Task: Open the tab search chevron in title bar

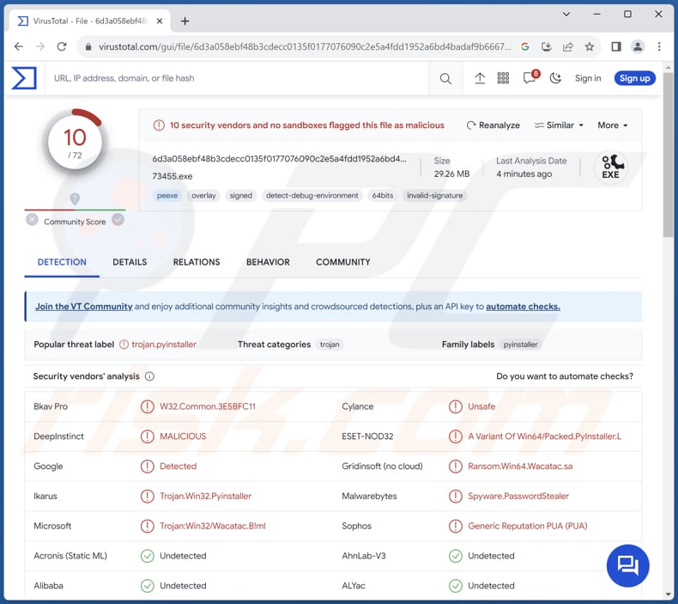Action: (x=566, y=15)
